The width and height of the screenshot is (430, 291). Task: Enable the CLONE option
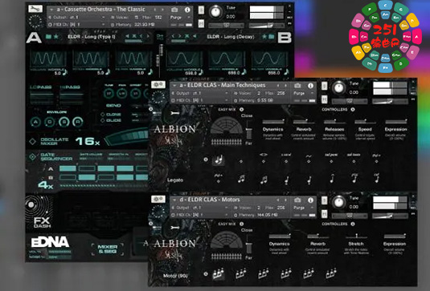tap(102, 115)
